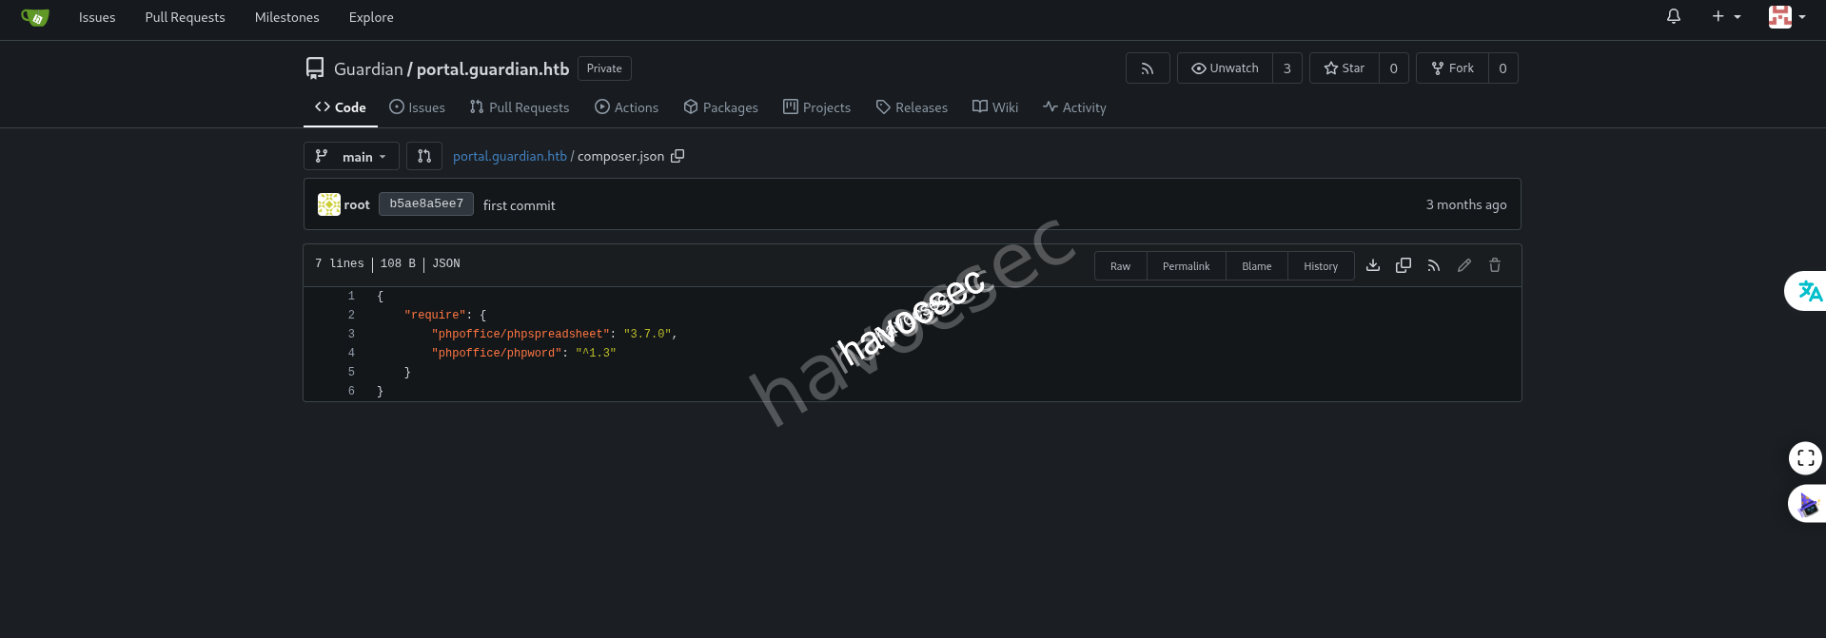Open the portal.guardian.htb repository title
The width and height of the screenshot is (1826, 638).
pyautogui.click(x=493, y=68)
